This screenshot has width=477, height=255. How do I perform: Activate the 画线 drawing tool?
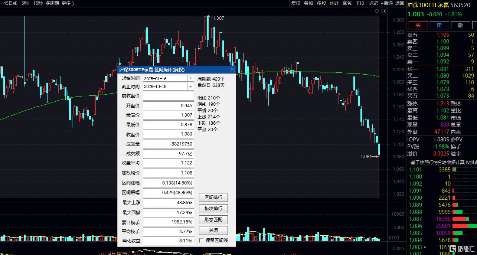click(347, 3)
